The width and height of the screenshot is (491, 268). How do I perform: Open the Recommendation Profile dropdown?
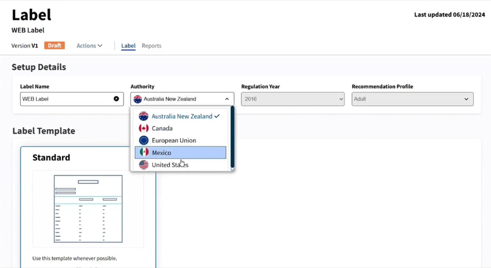(412, 99)
